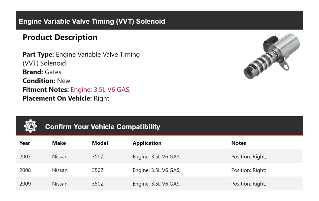
Task: Click Nissan in the 2007 row
Action: pyautogui.click(x=60, y=157)
